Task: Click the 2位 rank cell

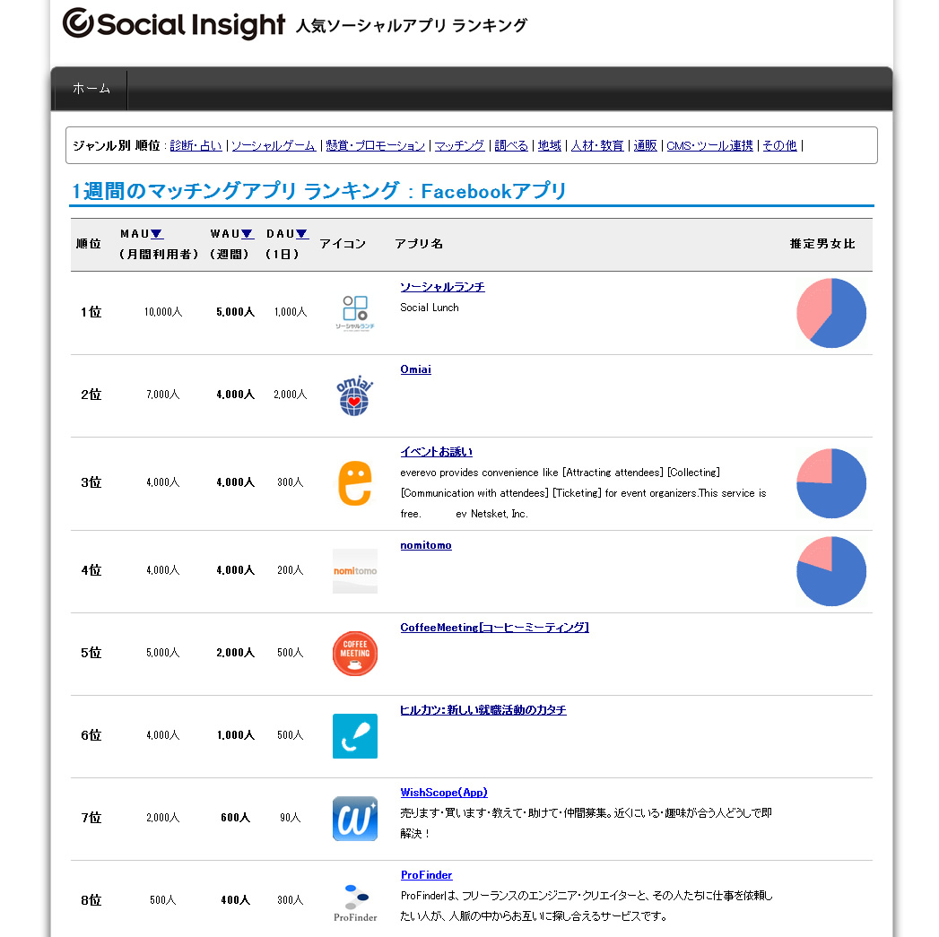Action: point(91,395)
